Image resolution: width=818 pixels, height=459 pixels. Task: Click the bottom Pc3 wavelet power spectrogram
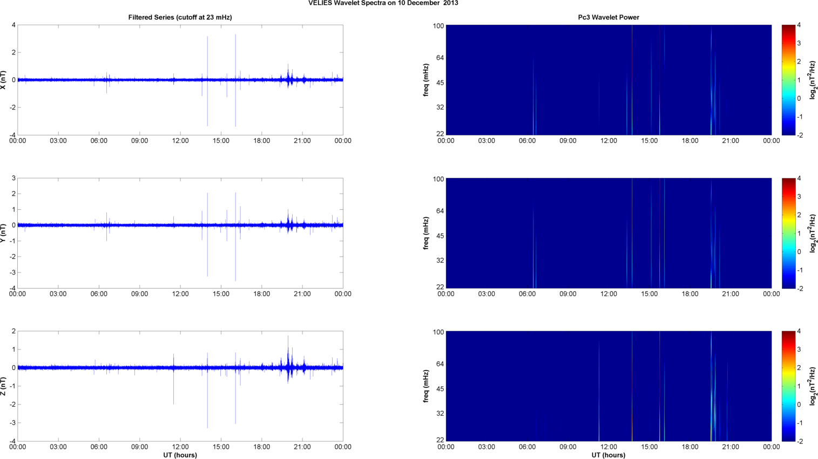(609, 386)
